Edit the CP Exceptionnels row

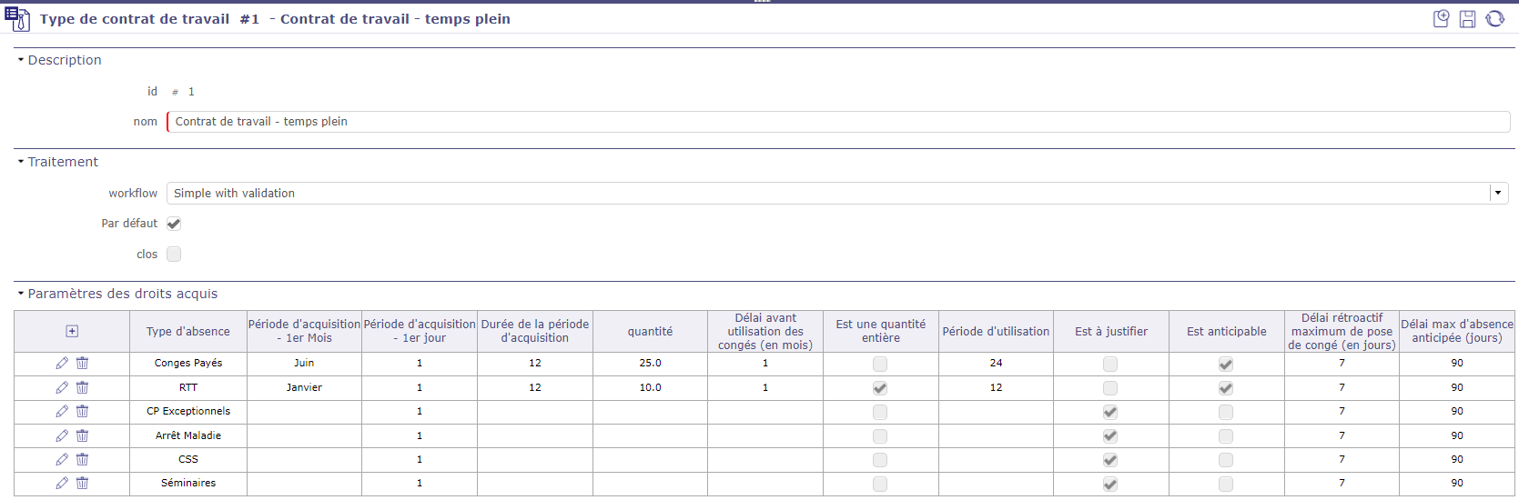pyautogui.click(x=62, y=412)
